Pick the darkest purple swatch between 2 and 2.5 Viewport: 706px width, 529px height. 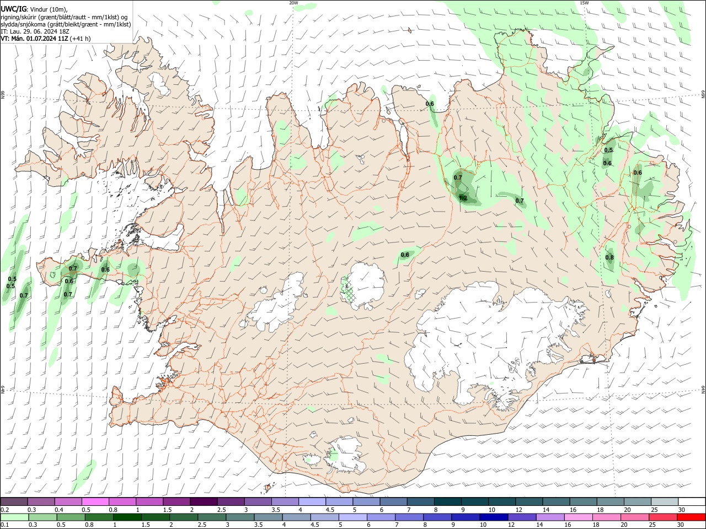point(204,502)
